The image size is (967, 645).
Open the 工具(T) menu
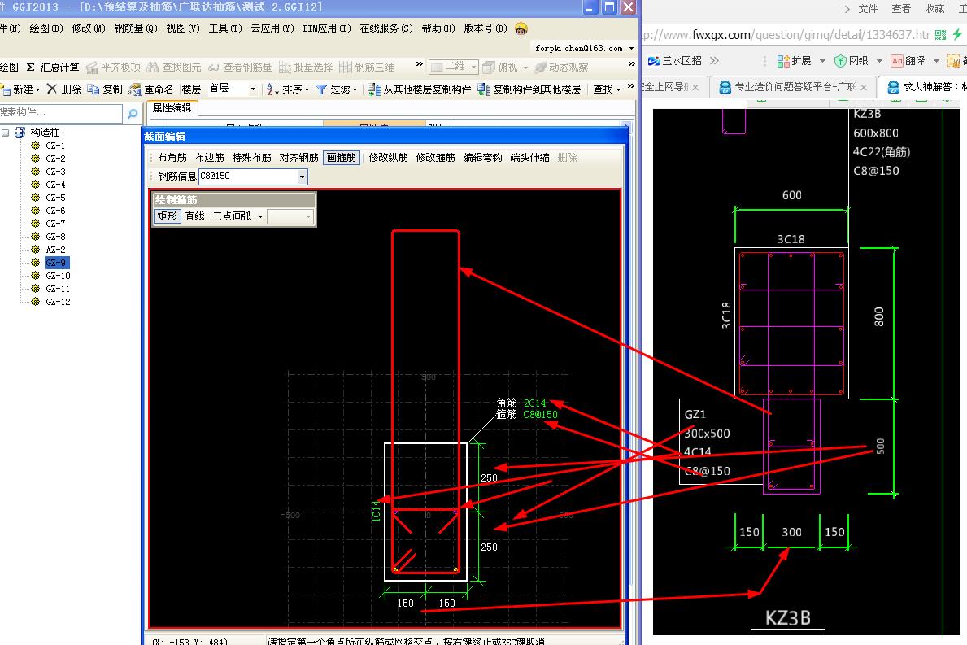pyautogui.click(x=225, y=28)
